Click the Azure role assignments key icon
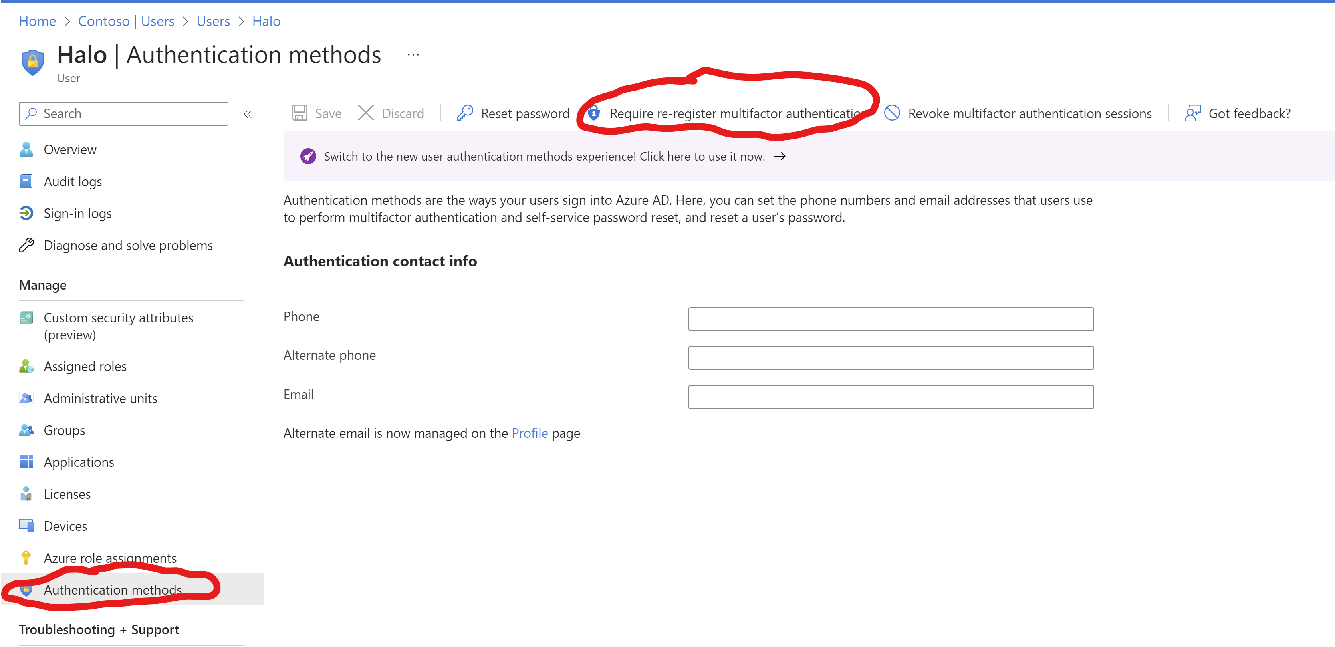The image size is (1335, 647). point(26,558)
